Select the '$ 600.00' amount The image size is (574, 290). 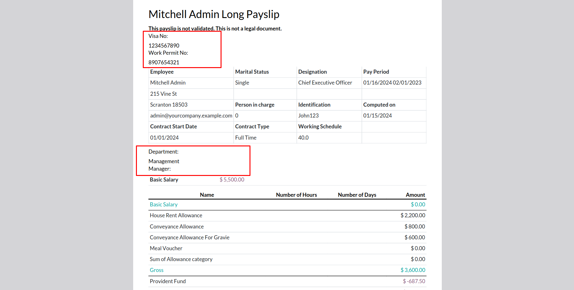415,237
